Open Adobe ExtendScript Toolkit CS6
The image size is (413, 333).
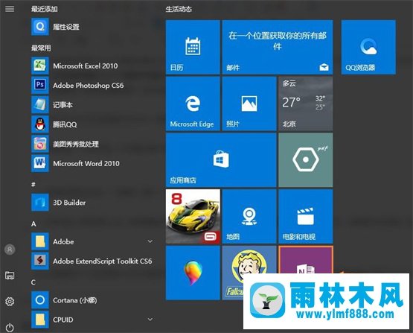(92, 261)
